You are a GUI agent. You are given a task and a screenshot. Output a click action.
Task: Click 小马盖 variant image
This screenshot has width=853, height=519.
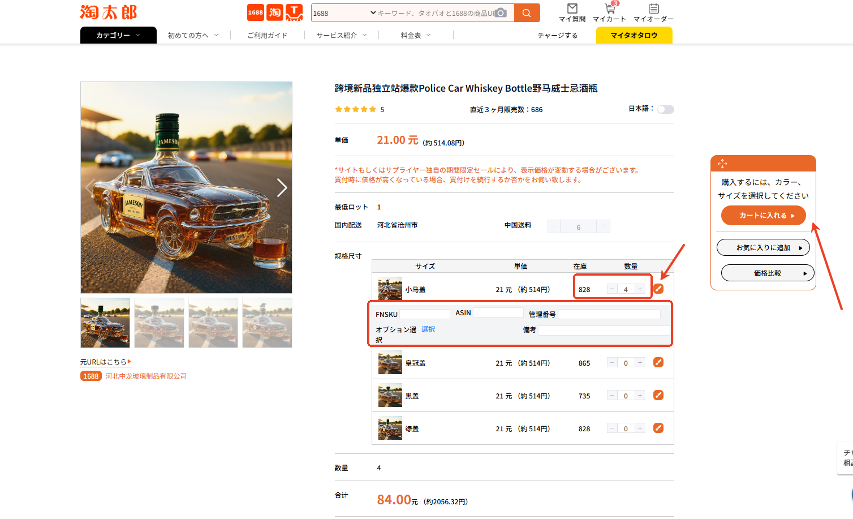[x=390, y=289]
